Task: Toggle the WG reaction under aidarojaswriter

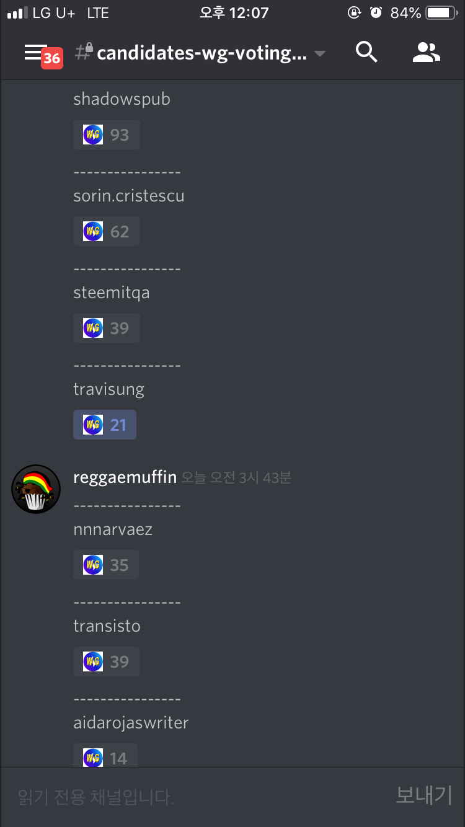Action: (105, 756)
